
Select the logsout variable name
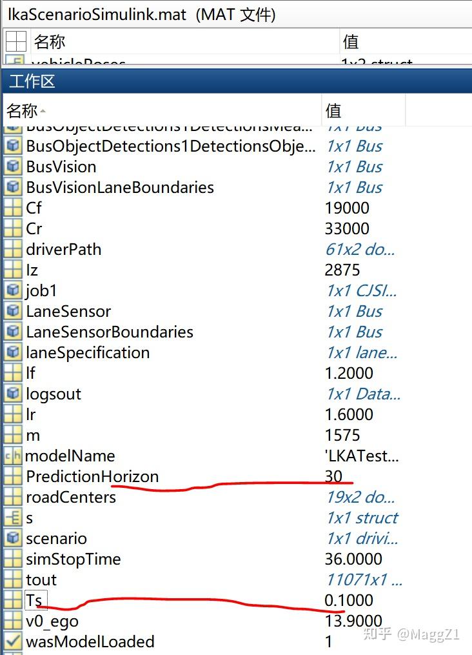(x=54, y=394)
